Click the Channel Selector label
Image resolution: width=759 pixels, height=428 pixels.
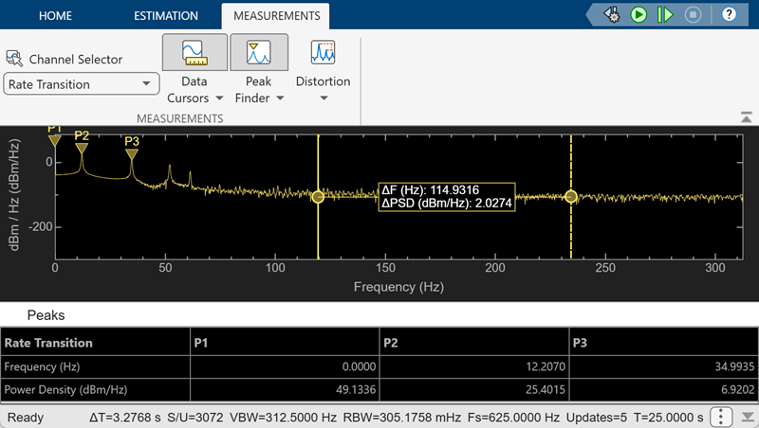76,60
